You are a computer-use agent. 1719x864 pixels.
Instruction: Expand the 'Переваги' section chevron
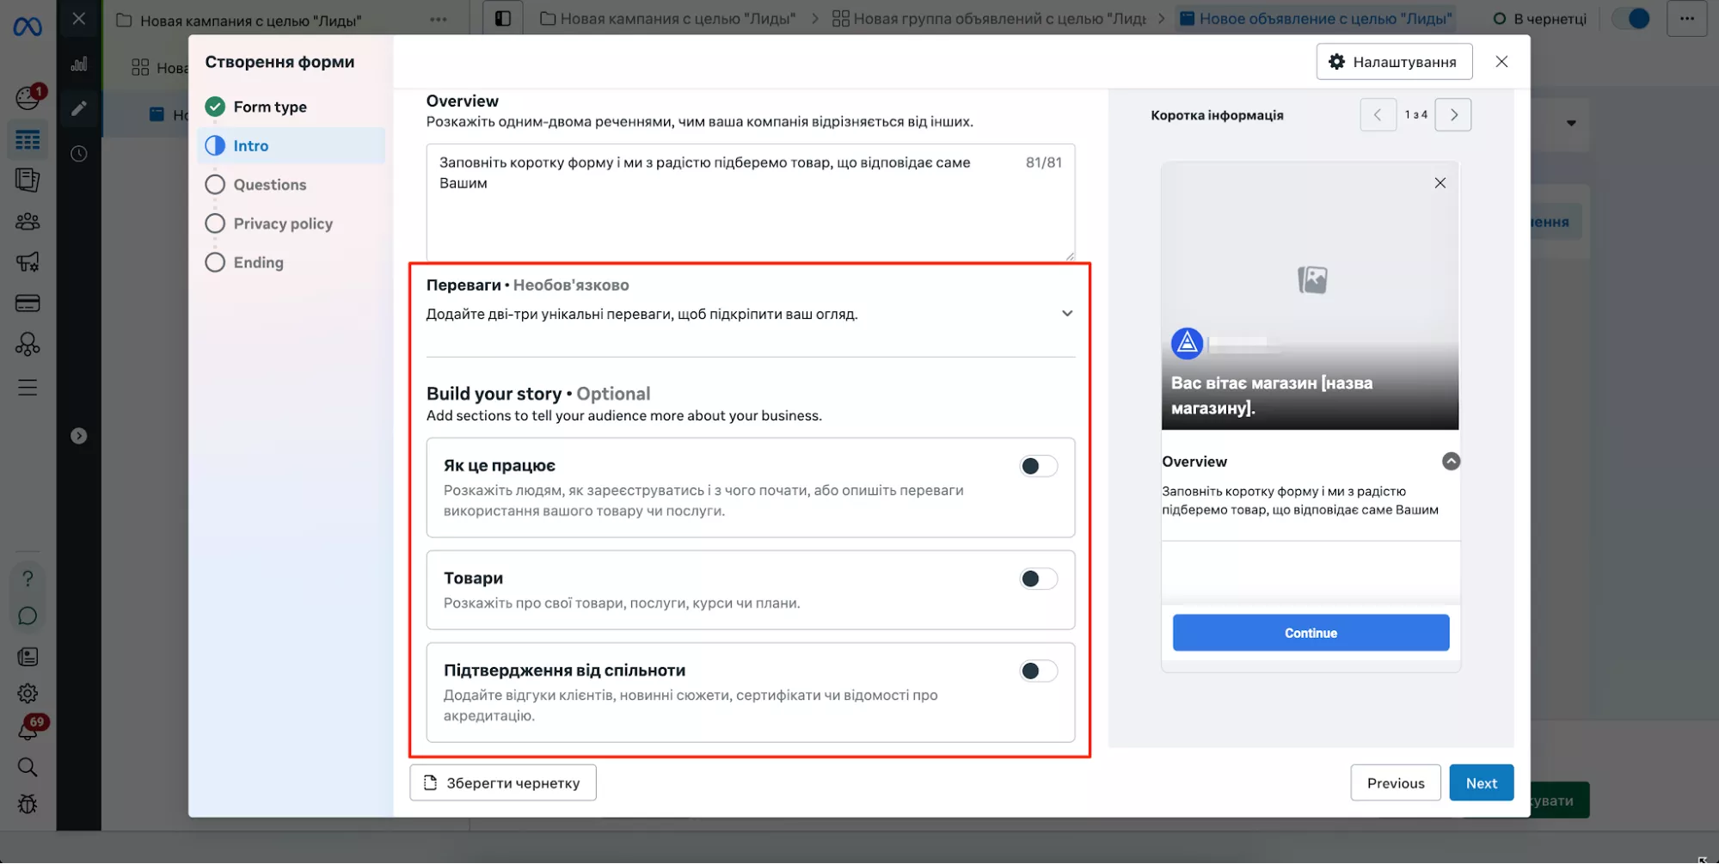[1066, 314]
